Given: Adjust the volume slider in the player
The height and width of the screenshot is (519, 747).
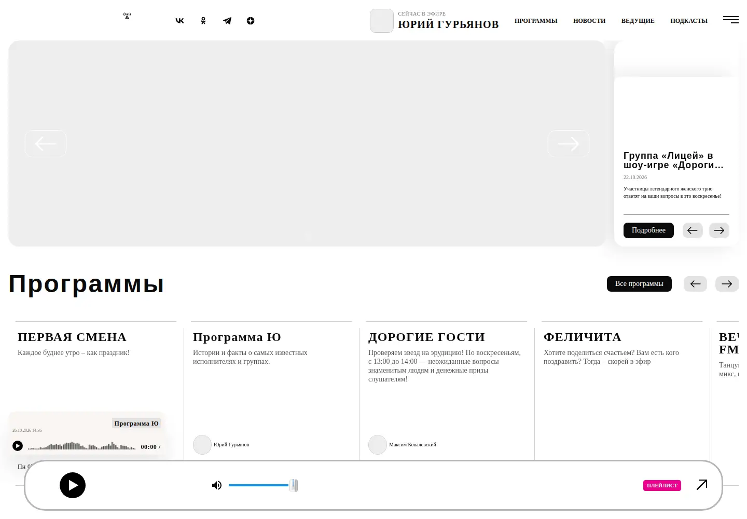Looking at the screenshot, I should pyautogui.click(x=262, y=485).
